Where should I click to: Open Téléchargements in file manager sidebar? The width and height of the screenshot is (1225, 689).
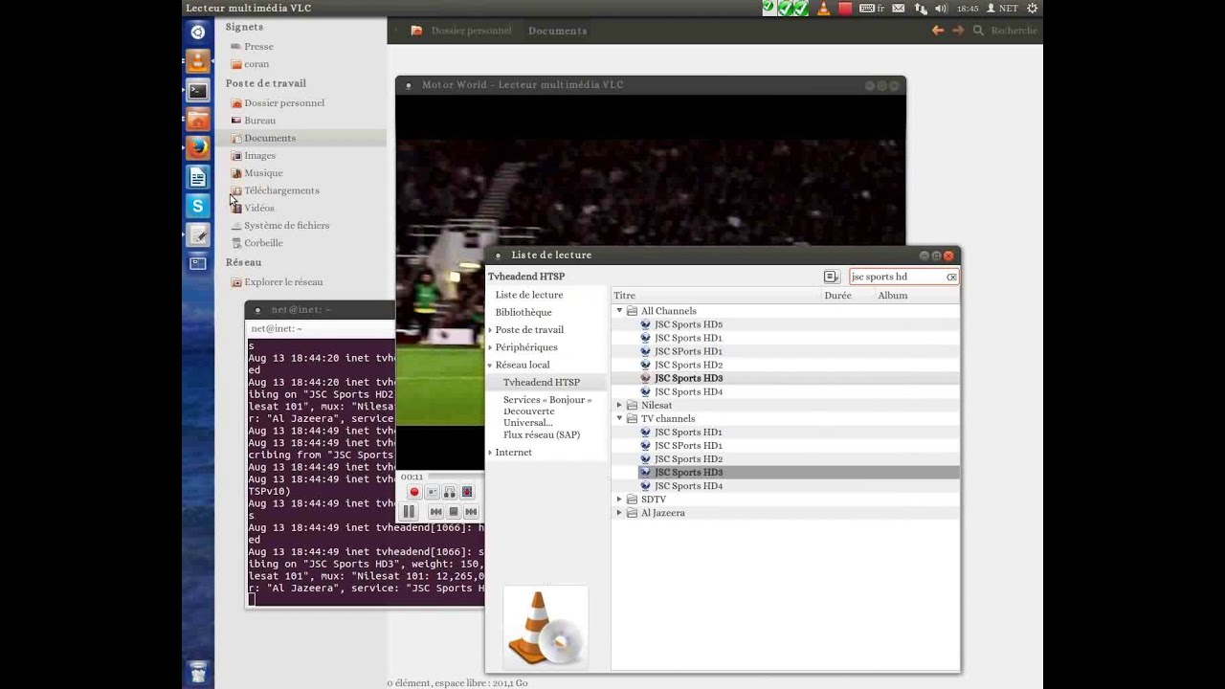point(281,190)
